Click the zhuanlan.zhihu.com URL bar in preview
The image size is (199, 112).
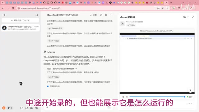click(x=157, y=31)
